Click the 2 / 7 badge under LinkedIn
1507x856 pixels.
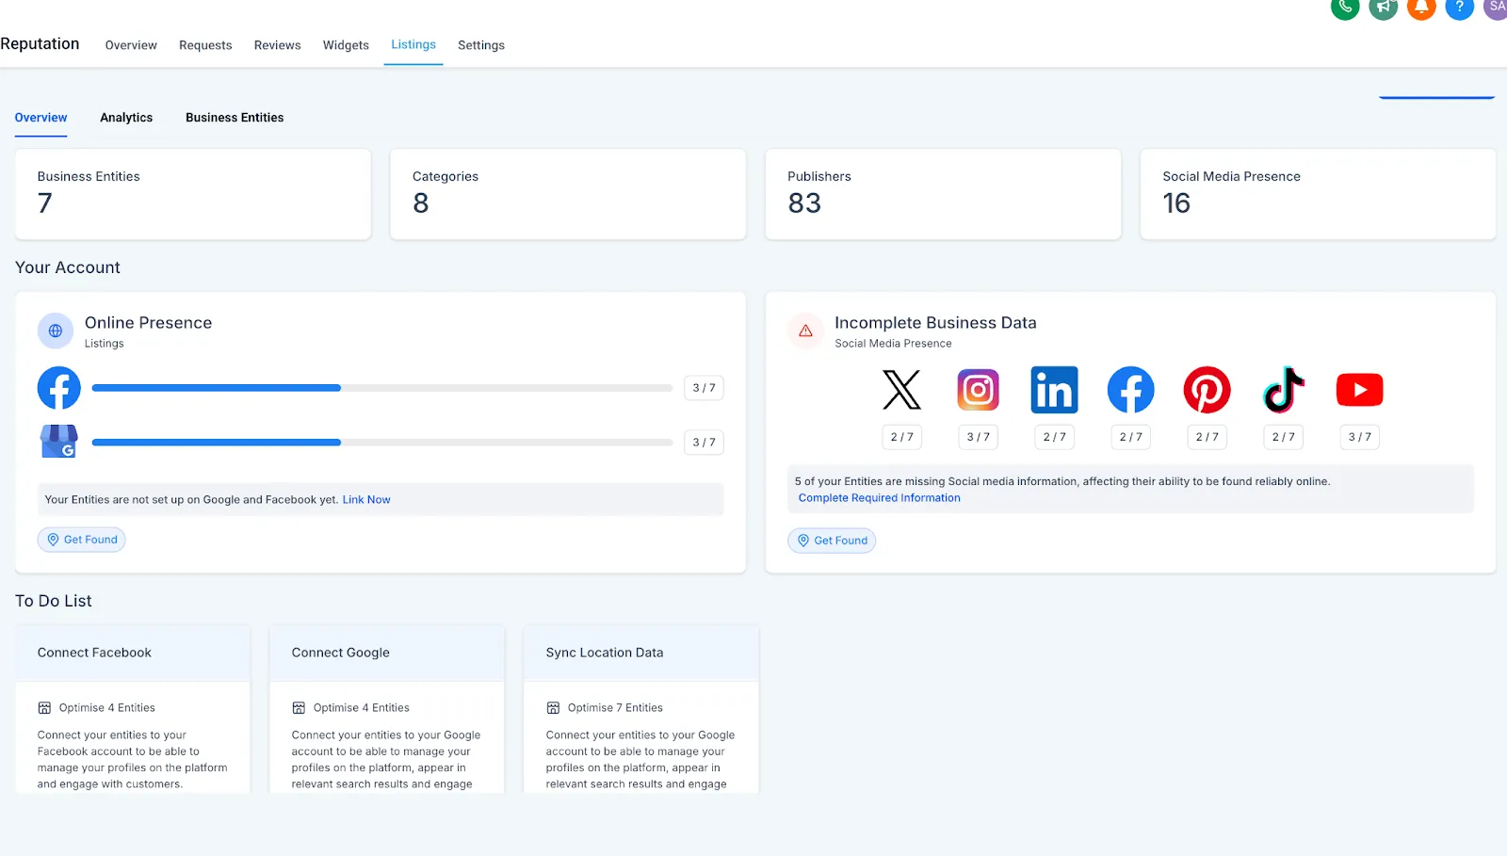click(x=1054, y=437)
